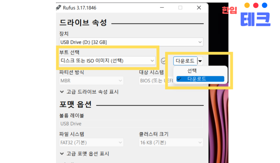Click the 파티션 방식 label
The width and height of the screenshot is (280, 163).
tap(72, 72)
